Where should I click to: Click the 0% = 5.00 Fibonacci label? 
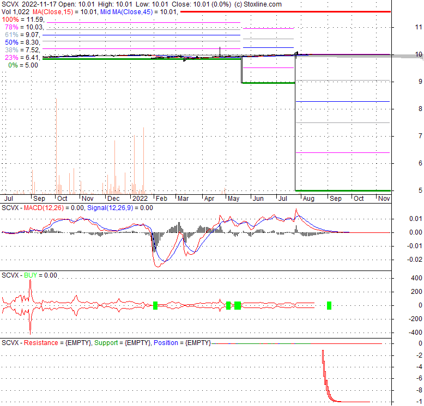[23, 65]
